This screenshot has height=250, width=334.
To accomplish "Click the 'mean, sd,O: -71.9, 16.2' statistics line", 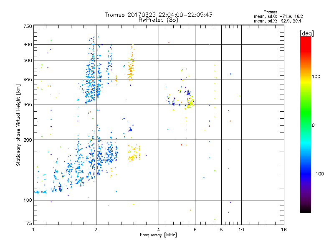I will (x=278, y=16).
